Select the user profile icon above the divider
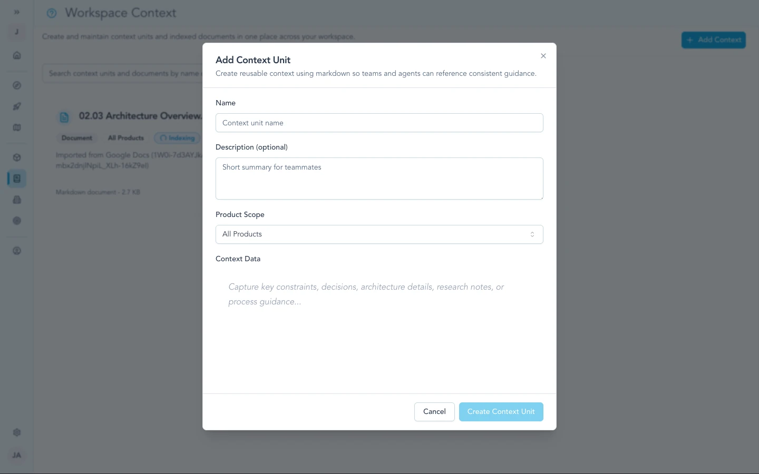Screen dimensions: 759x474 17,251
